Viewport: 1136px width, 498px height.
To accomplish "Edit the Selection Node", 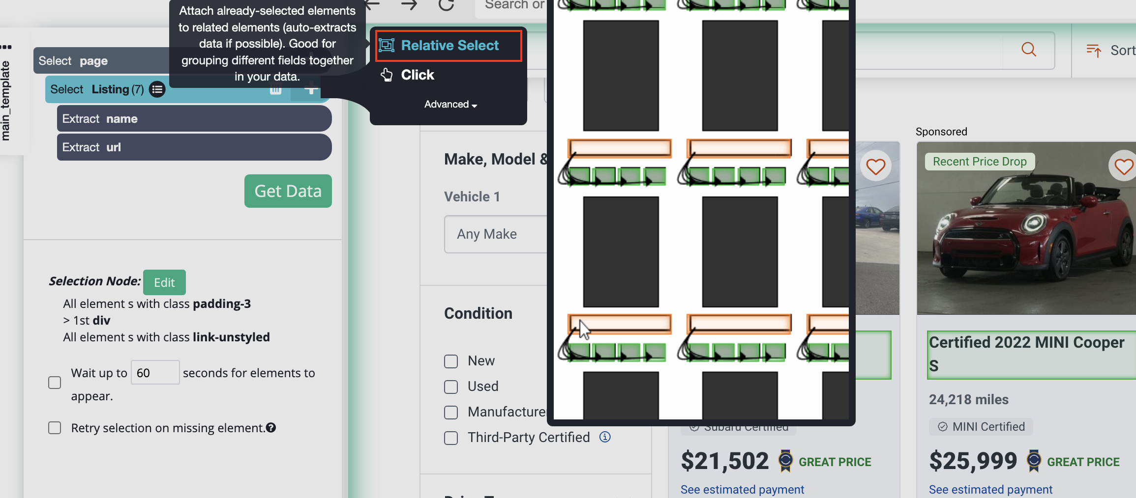I will click(x=164, y=282).
